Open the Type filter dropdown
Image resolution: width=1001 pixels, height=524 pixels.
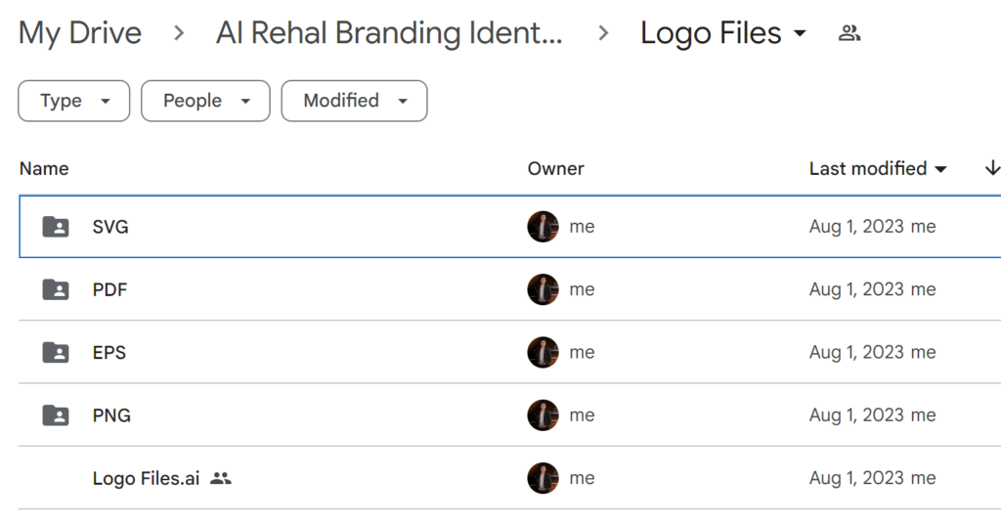point(74,101)
